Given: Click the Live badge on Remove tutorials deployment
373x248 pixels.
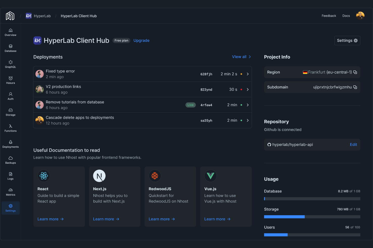Looking at the screenshot, I should click(191, 105).
